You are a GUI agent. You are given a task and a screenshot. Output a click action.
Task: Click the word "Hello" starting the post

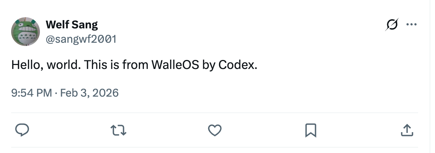tap(26, 66)
